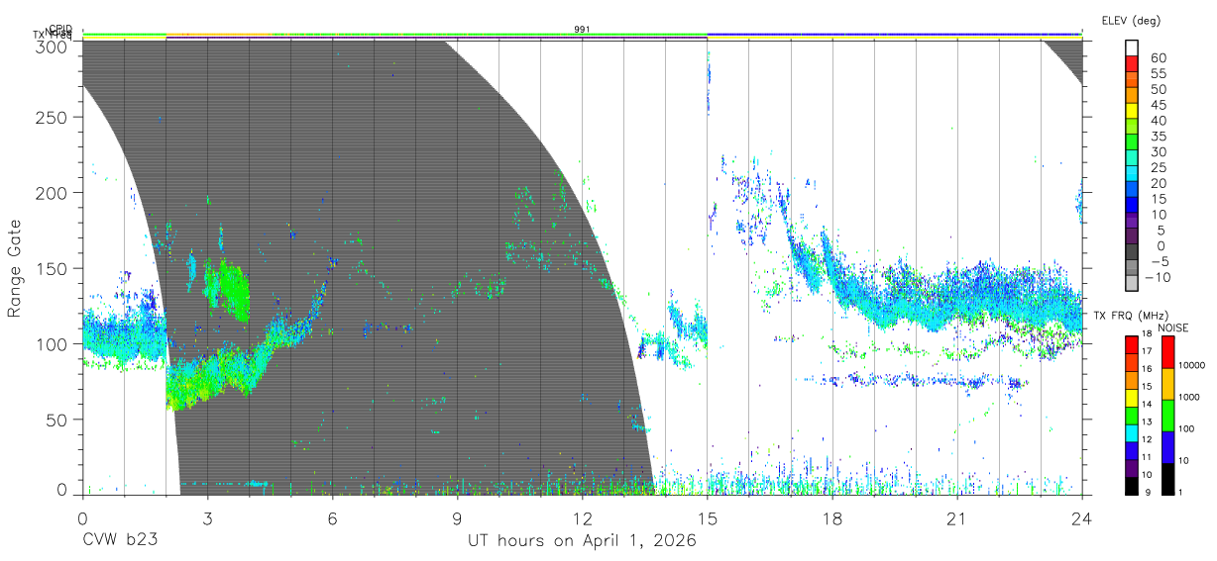
Task: Click the red 55–60 ELEV colorbar segment
Action: tap(1132, 65)
